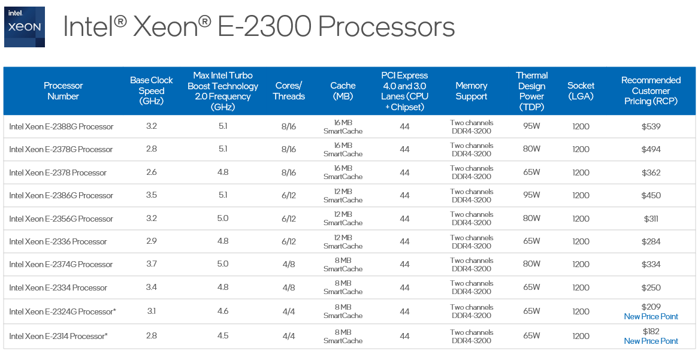Click the Socket (LGA) column header

pyautogui.click(x=581, y=91)
